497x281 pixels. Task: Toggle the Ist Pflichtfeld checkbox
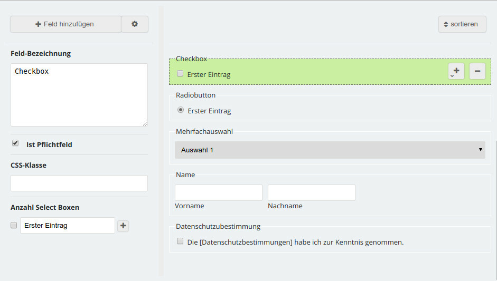(15, 143)
